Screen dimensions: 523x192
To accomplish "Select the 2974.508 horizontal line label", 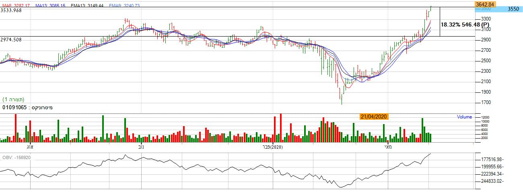I will tap(11, 40).
